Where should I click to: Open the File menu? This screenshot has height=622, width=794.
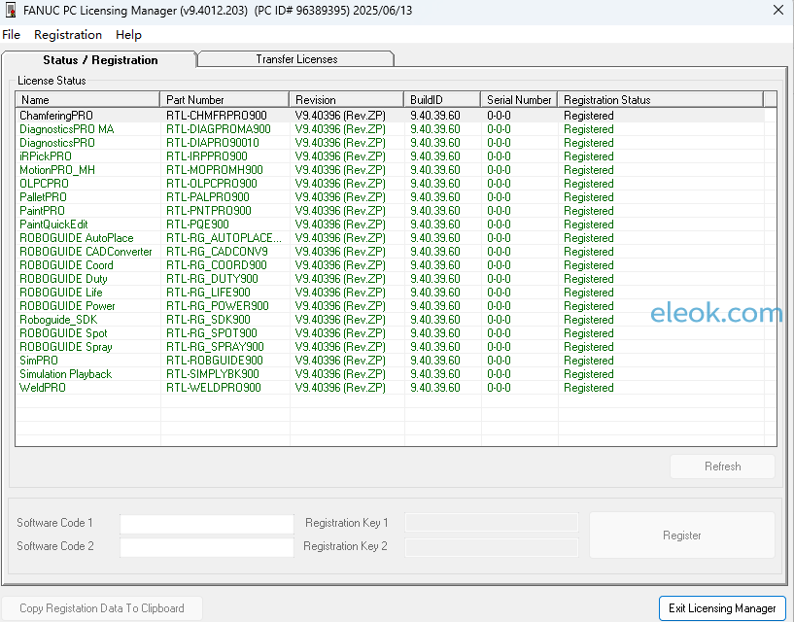coord(11,35)
